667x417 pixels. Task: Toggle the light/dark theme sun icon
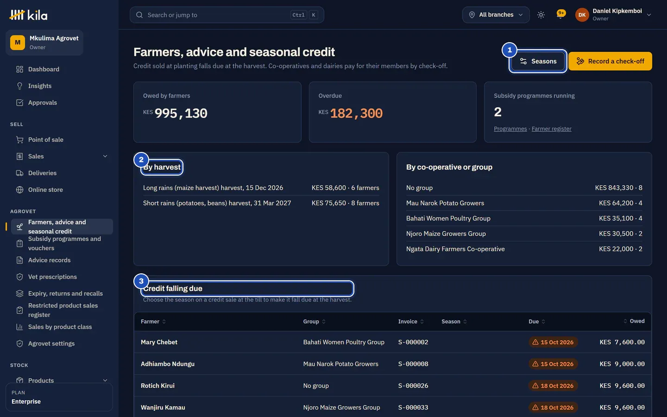[541, 15]
